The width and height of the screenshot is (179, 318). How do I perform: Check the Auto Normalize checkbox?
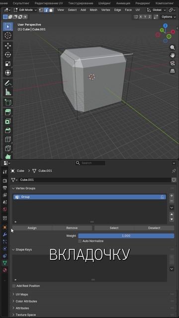click(x=80, y=241)
